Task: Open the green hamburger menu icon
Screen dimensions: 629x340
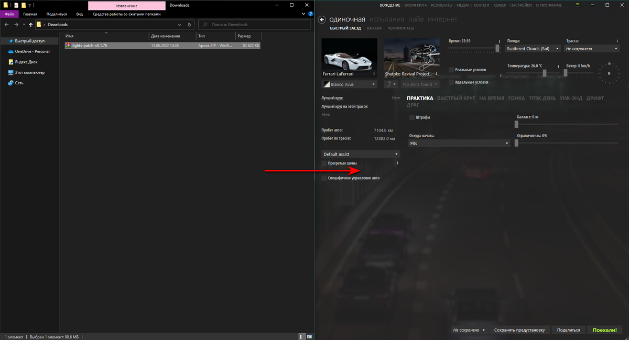Action: (x=578, y=5)
